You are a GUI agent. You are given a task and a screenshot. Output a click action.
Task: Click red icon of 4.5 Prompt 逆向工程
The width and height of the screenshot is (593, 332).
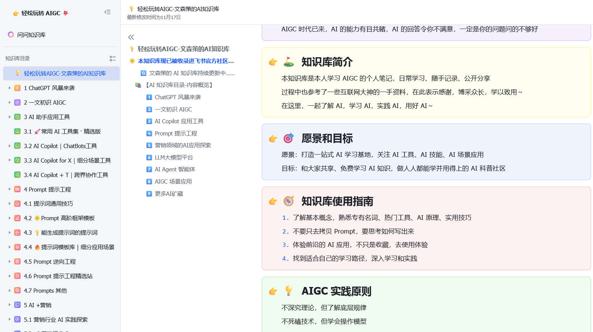tap(17, 261)
